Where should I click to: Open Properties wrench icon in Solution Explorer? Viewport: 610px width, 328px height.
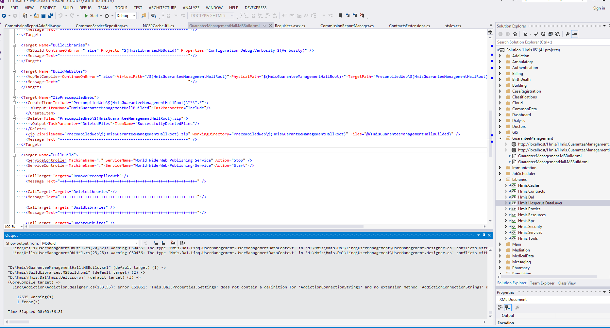[568, 34]
